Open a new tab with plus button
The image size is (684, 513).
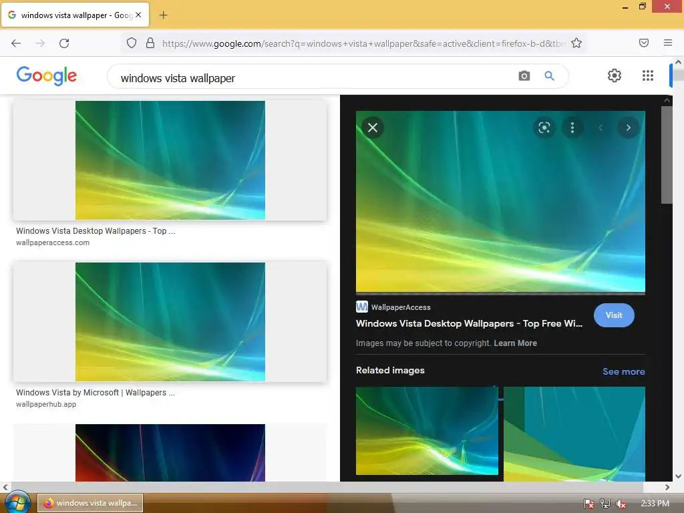pos(163,15)
